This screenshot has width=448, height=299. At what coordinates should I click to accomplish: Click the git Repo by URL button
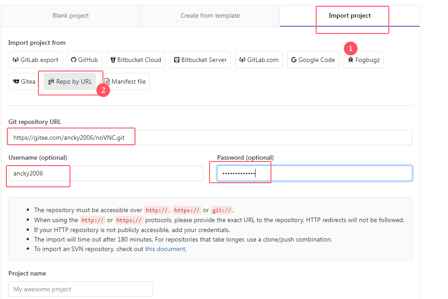click(x=70, y=81)
